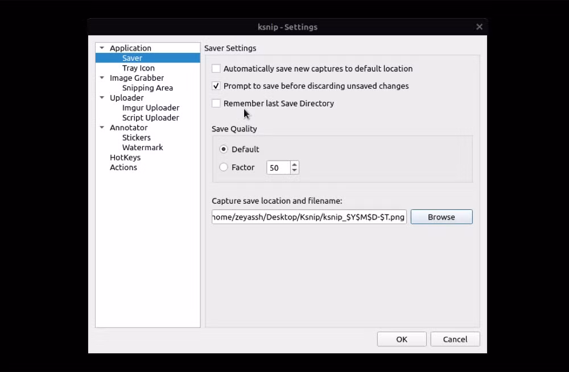Select Watermark in settings tree

[x=142, y=147]
